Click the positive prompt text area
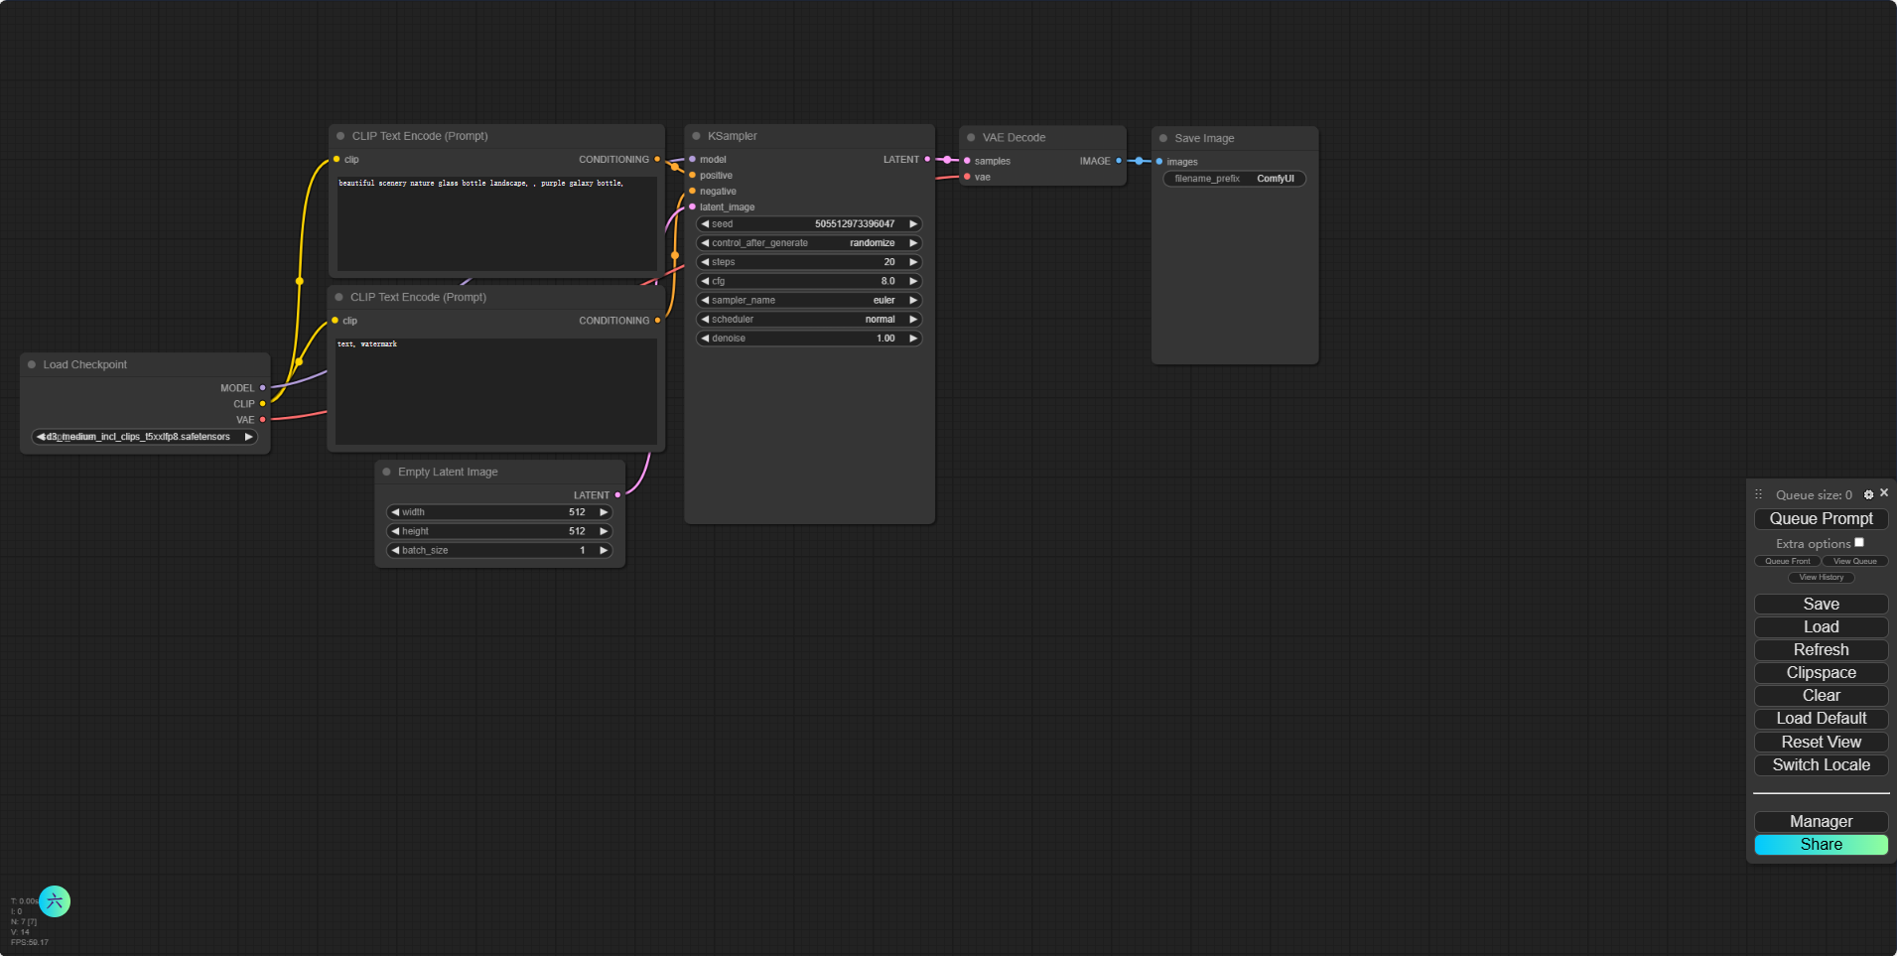The width and height of the screenshot is (1897, 956). [x=496, y=223]
